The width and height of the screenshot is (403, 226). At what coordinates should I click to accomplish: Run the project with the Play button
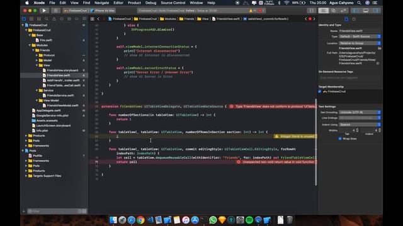tap(44, 11)
